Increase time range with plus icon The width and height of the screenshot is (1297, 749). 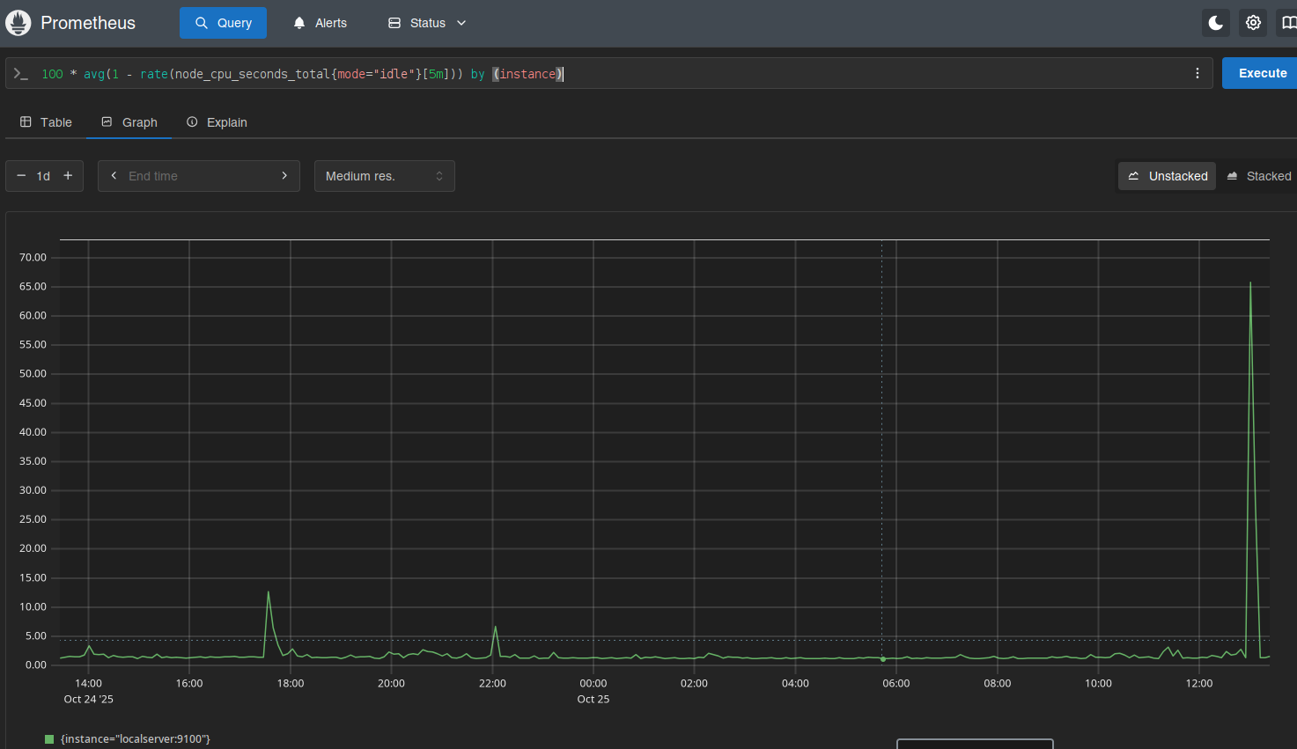click(x=68, y=176)
